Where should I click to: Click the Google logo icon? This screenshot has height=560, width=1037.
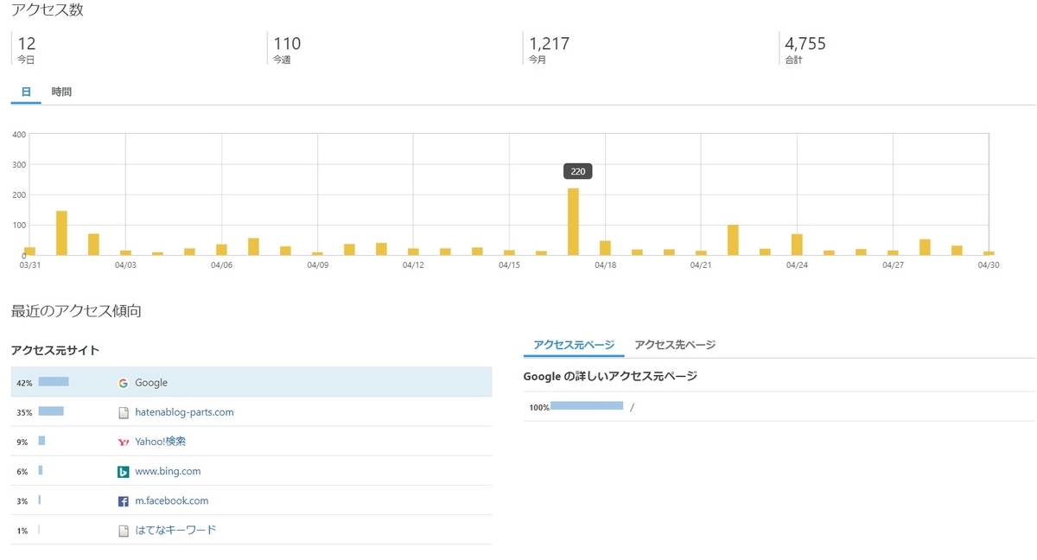point(123,383)
